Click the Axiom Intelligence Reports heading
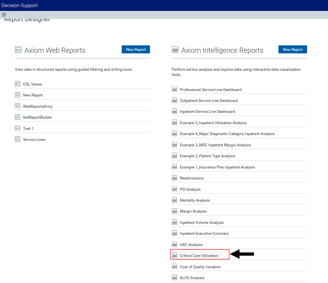The height and width of the screenshot is (283, 328). [222, 50]
